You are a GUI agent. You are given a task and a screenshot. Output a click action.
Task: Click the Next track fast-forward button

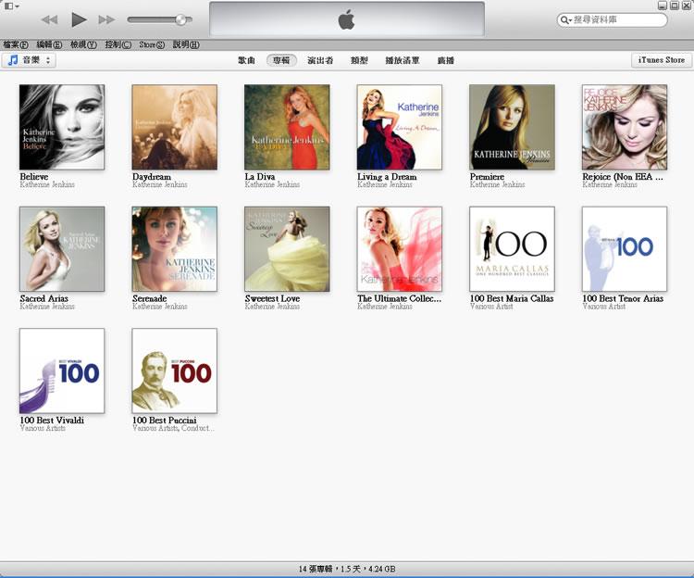click(106, 19)
